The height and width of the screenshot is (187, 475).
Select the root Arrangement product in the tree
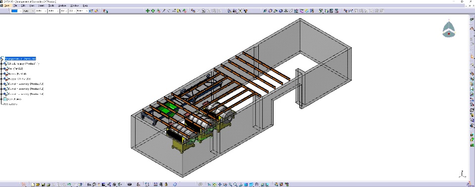point(20,59)
